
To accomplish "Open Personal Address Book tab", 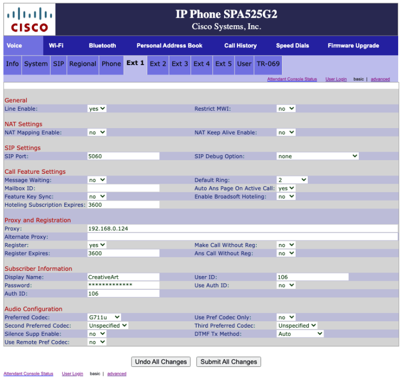I will pos(169,46).
